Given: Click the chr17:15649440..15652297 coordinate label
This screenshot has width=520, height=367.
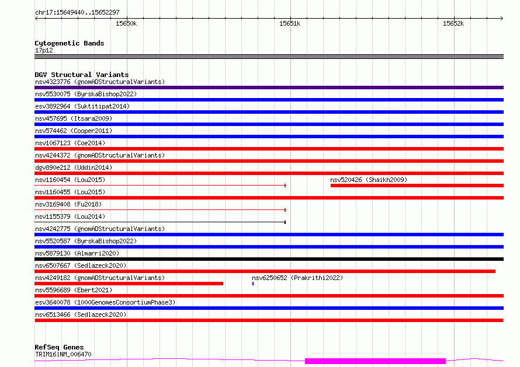Looking at the screenshot, I should pyautogui.click(x=77, y=13).
